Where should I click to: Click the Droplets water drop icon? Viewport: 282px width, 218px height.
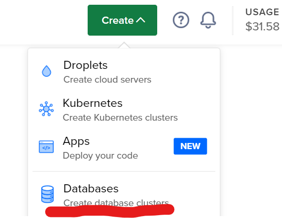46,71
